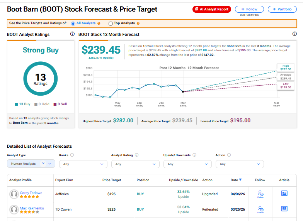
Task: Click Follow icon for Max Rakhlenko
Action: (260, 209)
